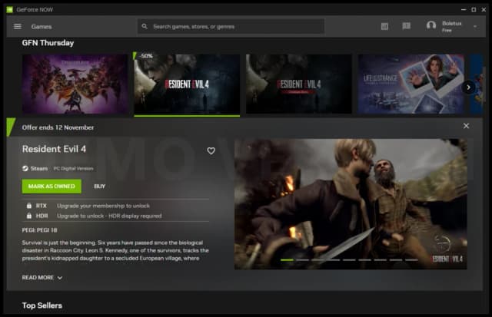Click the HDR lock icon

point(29,216)
